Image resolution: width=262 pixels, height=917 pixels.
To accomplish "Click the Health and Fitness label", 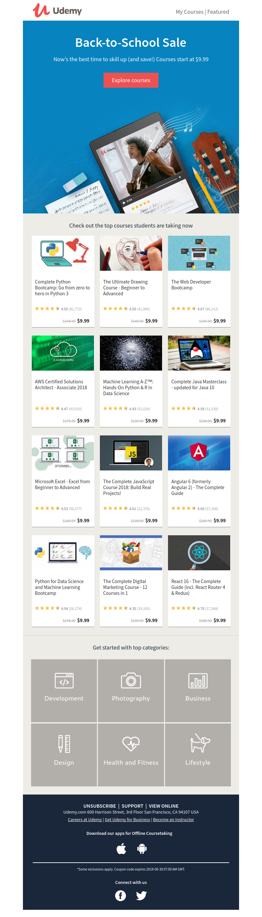I will [x=131, y=762].
